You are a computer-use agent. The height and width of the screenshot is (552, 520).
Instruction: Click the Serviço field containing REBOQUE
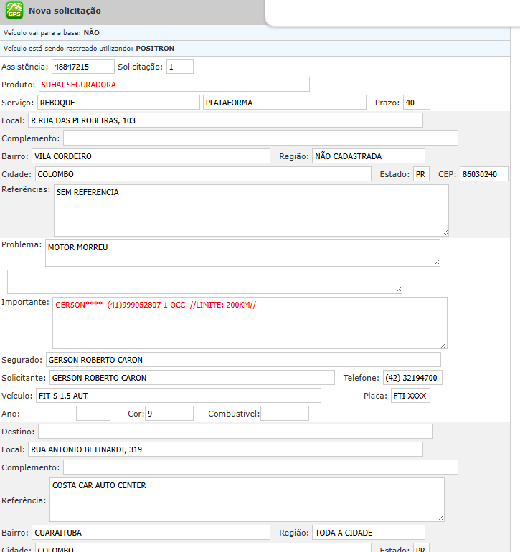(x=118, y=103)
